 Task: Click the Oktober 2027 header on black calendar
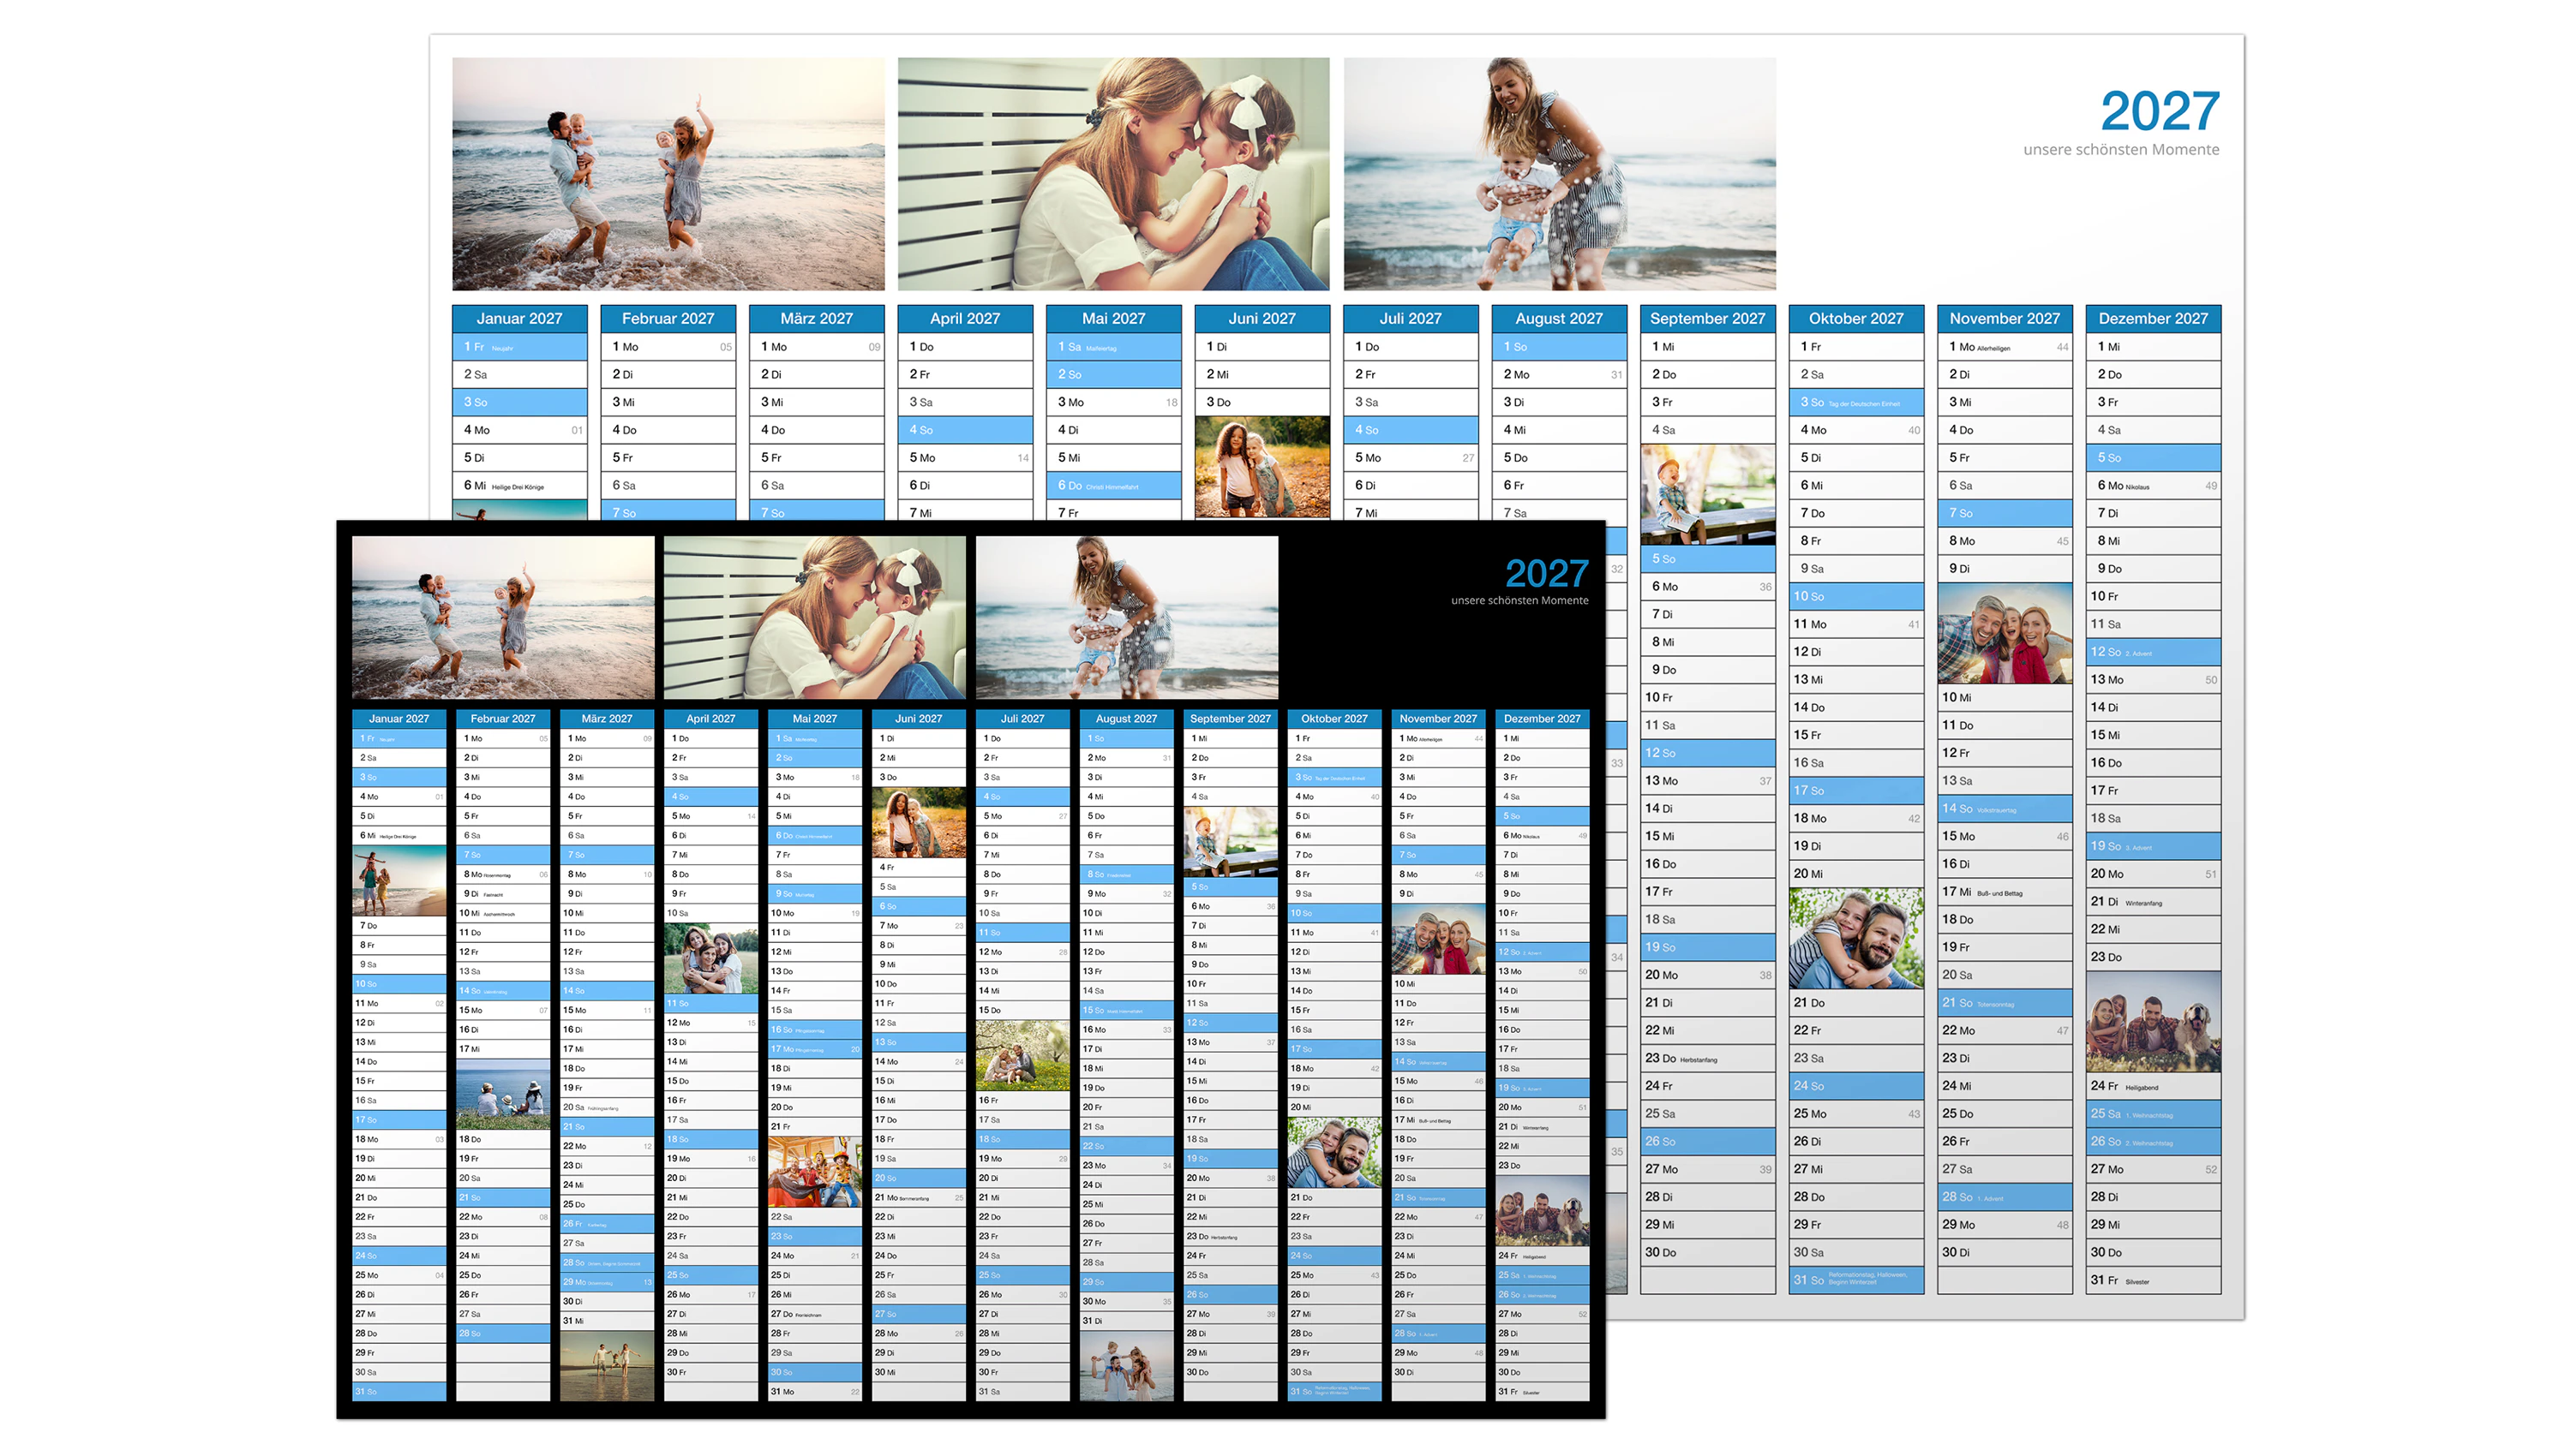(1333, 718)
